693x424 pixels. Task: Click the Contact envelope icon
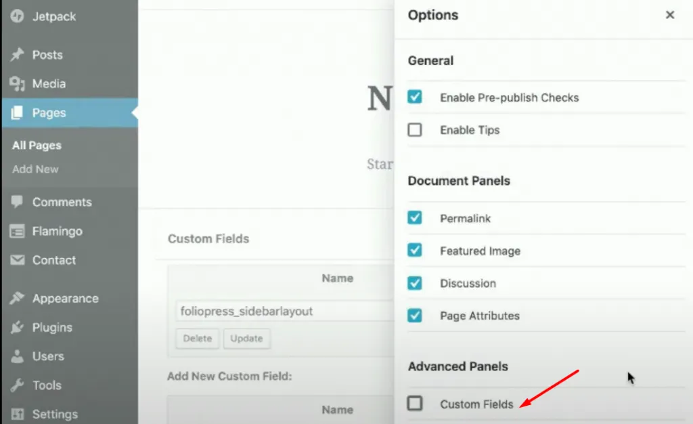17,260
